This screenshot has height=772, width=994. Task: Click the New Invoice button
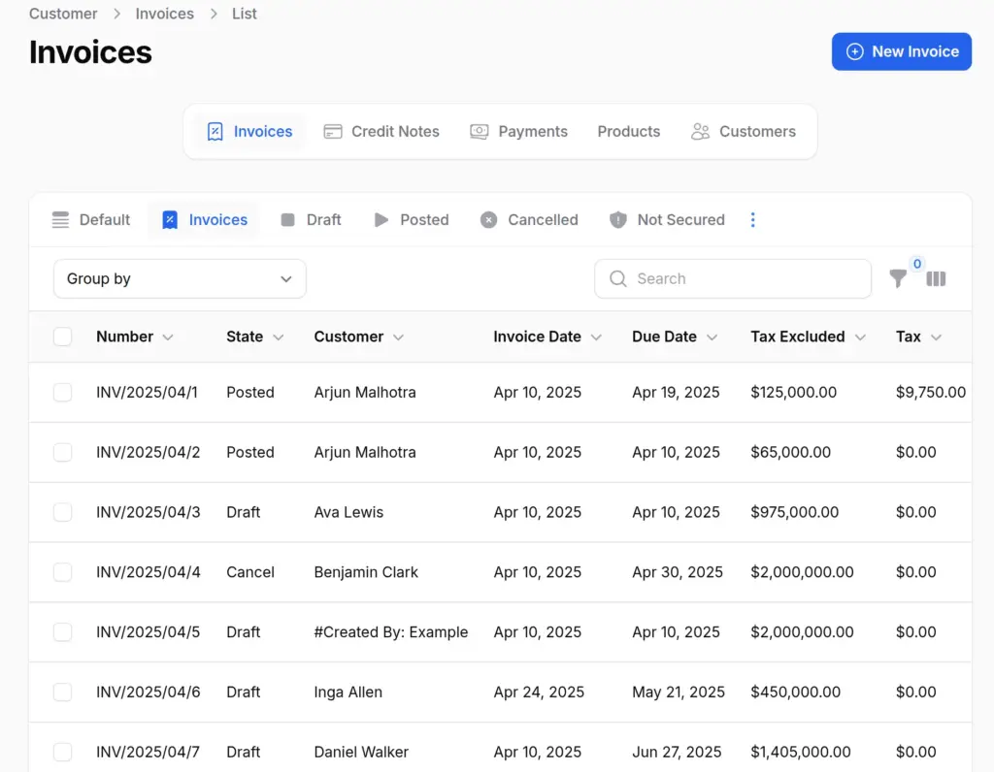click(901, 51)
